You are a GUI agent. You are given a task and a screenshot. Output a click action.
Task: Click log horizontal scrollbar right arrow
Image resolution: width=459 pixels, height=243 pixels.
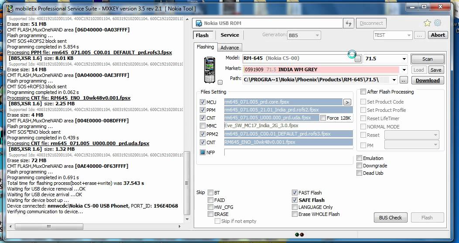(179, 226)
